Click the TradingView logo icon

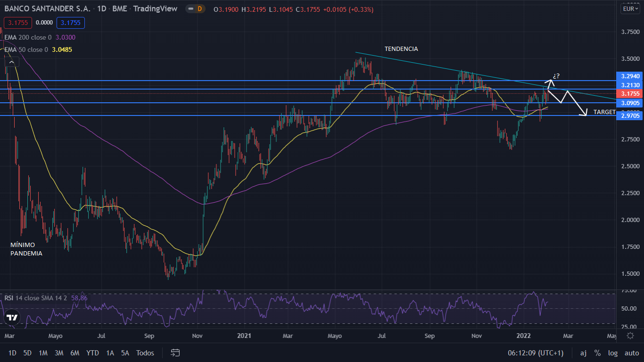click(x=12, y=317)
